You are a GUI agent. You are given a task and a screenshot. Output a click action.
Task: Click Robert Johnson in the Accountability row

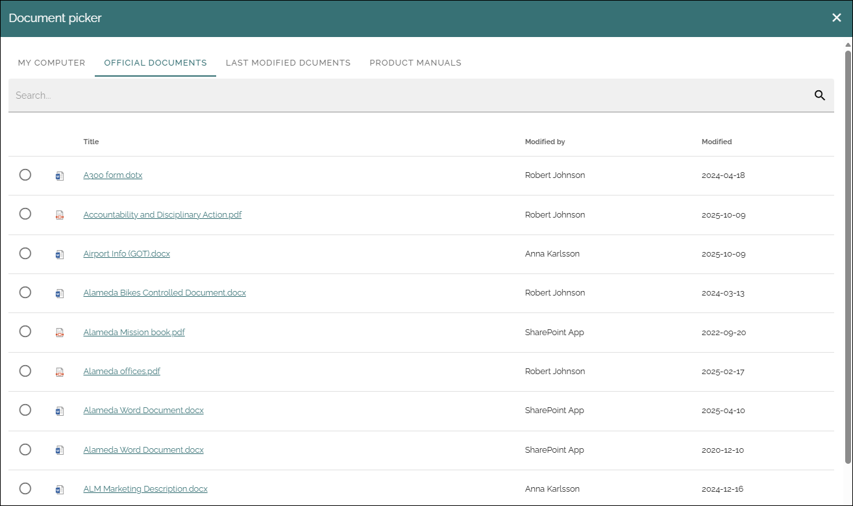[x=555, y=214]
